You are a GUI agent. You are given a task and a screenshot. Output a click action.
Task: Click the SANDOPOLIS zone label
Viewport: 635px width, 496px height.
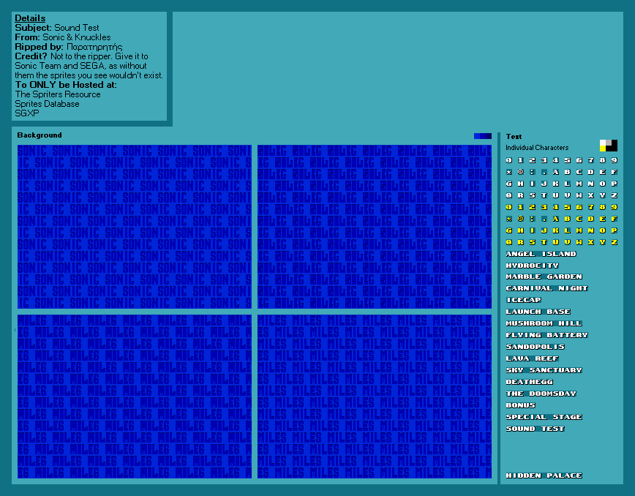[536, 347]
